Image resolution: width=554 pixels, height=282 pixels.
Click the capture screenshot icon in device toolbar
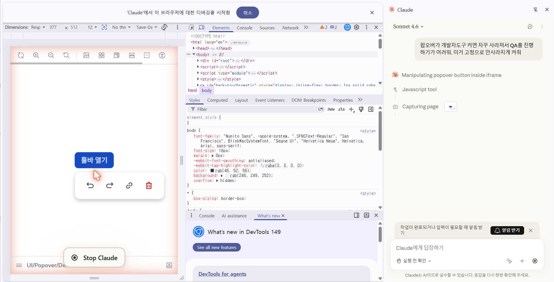pyautogui.click(x=104, y=27)
